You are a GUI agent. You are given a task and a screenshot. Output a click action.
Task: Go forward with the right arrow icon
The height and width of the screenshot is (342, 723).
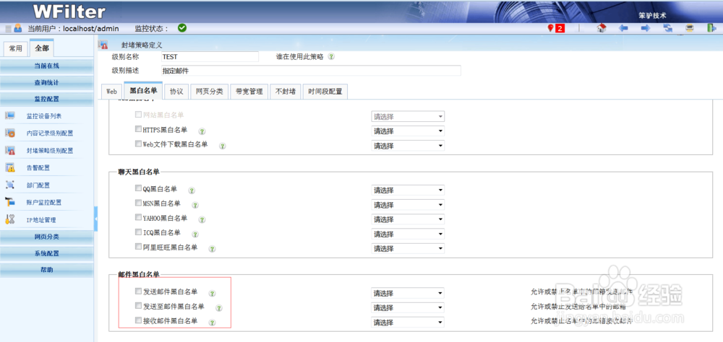(646, 28)
